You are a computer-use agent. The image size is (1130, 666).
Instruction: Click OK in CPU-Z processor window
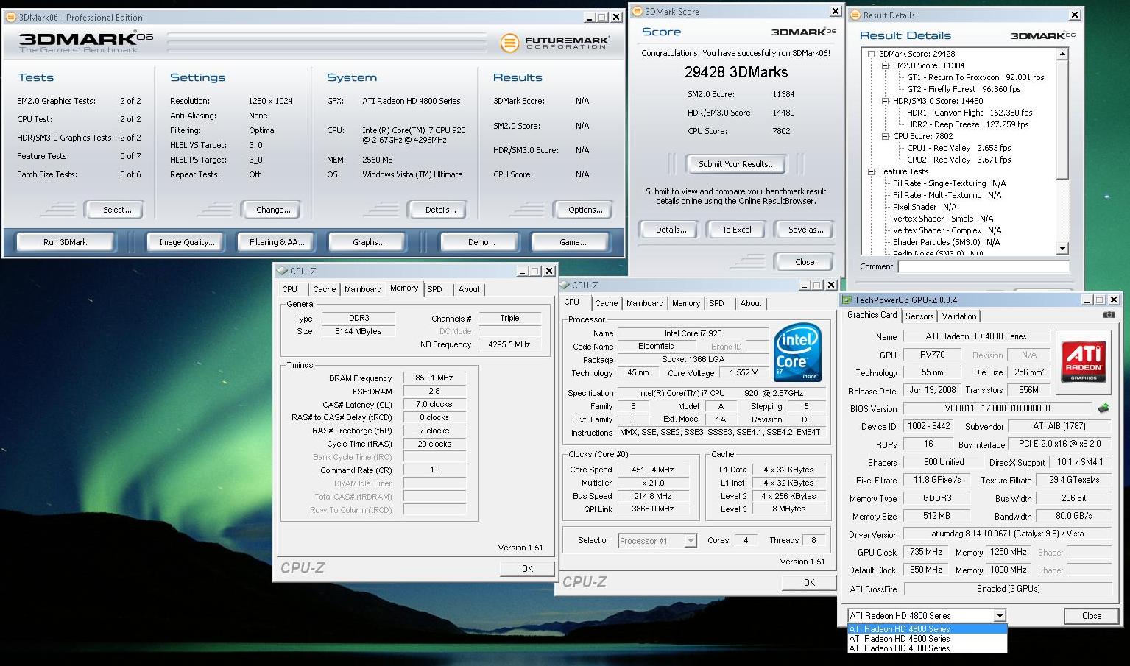[809, 583]
